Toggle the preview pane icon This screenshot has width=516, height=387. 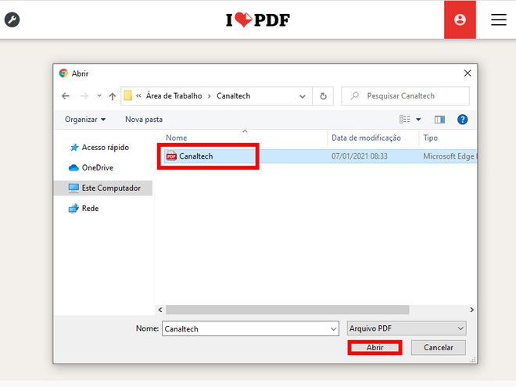coord(439,120)
